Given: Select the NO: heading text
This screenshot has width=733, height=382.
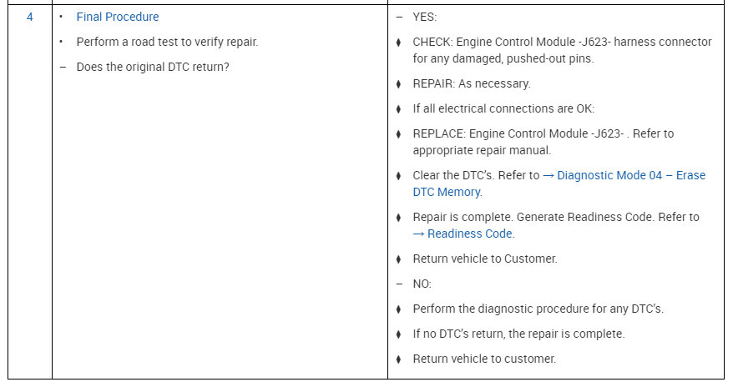Looking at the screenshot, I should point(422,284).
